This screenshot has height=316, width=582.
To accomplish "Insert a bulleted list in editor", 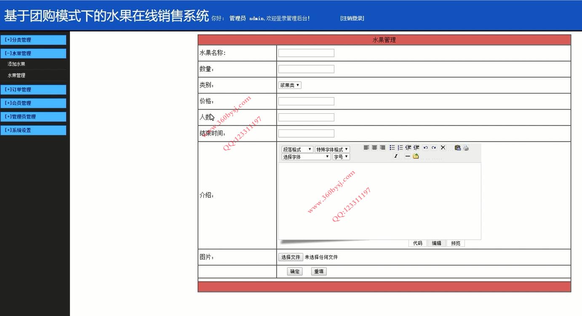I will 392,147.
